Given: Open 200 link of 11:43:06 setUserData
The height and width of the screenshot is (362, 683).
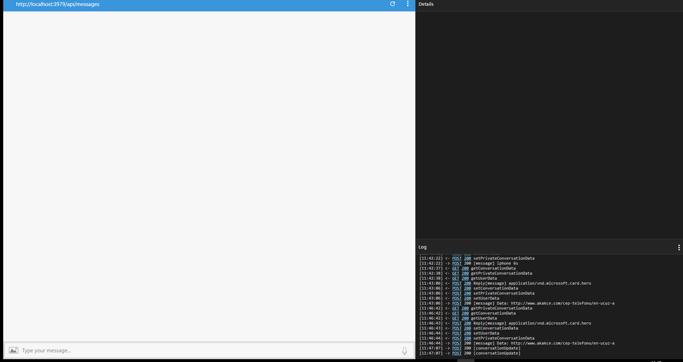Looking at the screenshot, I should tap(467, 298).
